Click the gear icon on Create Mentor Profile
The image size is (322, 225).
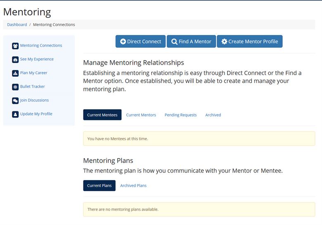pyautogui.click(x=224, y=42)
